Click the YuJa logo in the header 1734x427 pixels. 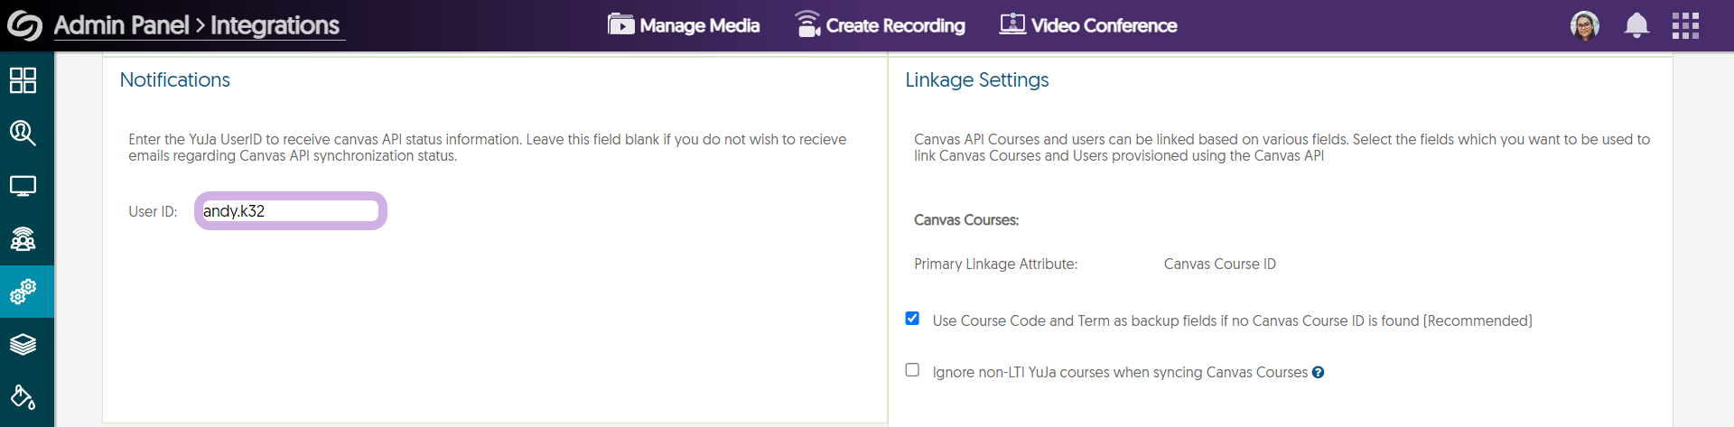click(24, 25)
